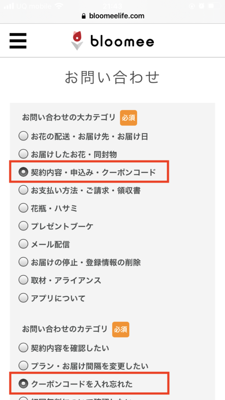The height and width of the screenshot is (400, 225).
Task: Choose アプリについて option
Action: (23, 298)
